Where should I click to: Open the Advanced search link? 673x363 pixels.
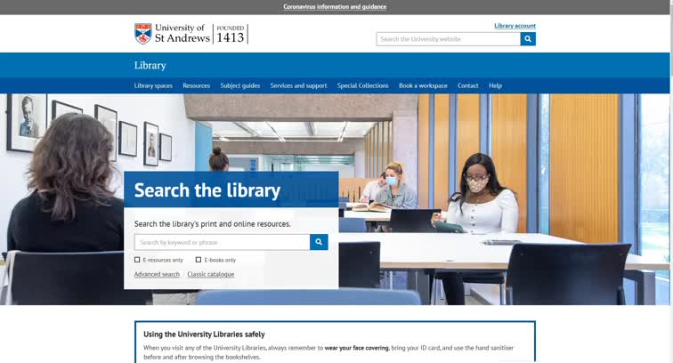coord(157,274)
